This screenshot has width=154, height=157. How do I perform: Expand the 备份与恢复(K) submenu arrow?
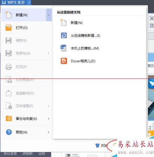tap(49, 119)
